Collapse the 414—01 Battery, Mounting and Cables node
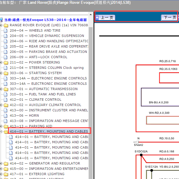The width and height of the screenshot is (179, 179). 1,132
